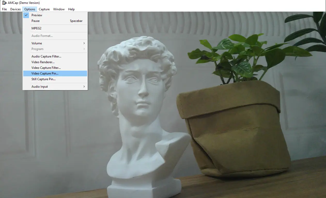Click the greyed Audio Format... entry
Image resolution: width=326 pixels, height=198 pixels.
(42, 36)
